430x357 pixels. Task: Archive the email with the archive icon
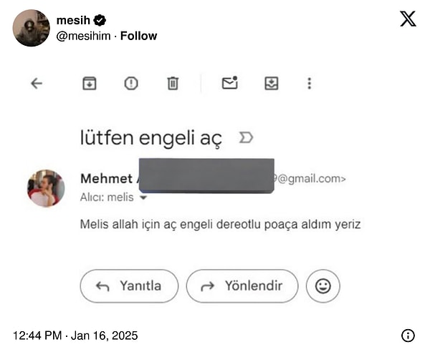pos(90,84)
